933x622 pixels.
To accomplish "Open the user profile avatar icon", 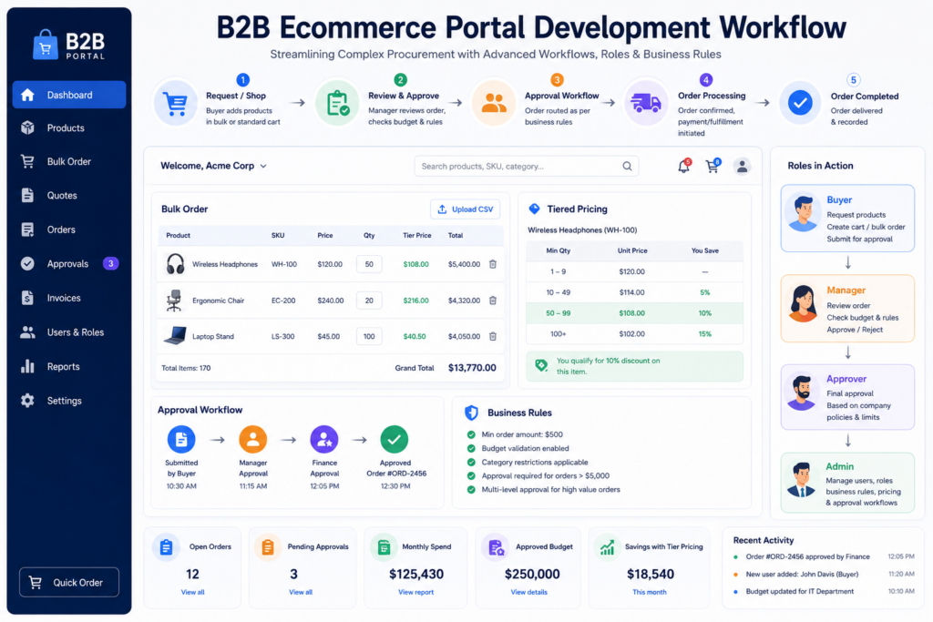I will (x=742, y=166).
